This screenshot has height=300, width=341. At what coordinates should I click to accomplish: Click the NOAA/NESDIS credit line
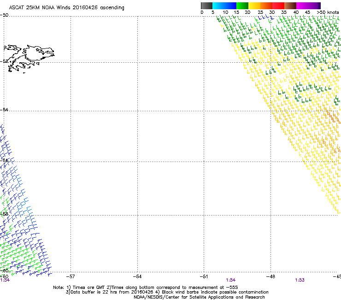pos(199,297)
